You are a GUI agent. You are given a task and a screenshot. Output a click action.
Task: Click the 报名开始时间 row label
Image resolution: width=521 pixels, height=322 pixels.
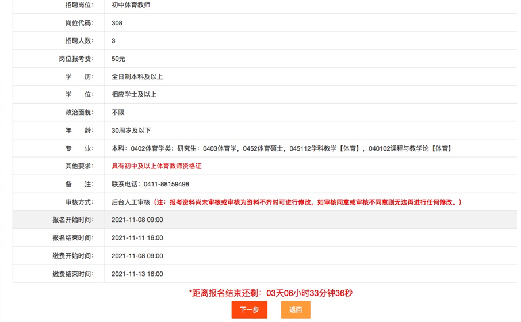(x=72, y=220)
